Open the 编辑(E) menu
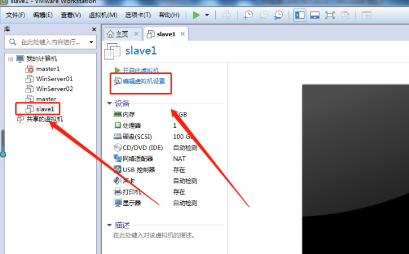 [x=43, y=15]
